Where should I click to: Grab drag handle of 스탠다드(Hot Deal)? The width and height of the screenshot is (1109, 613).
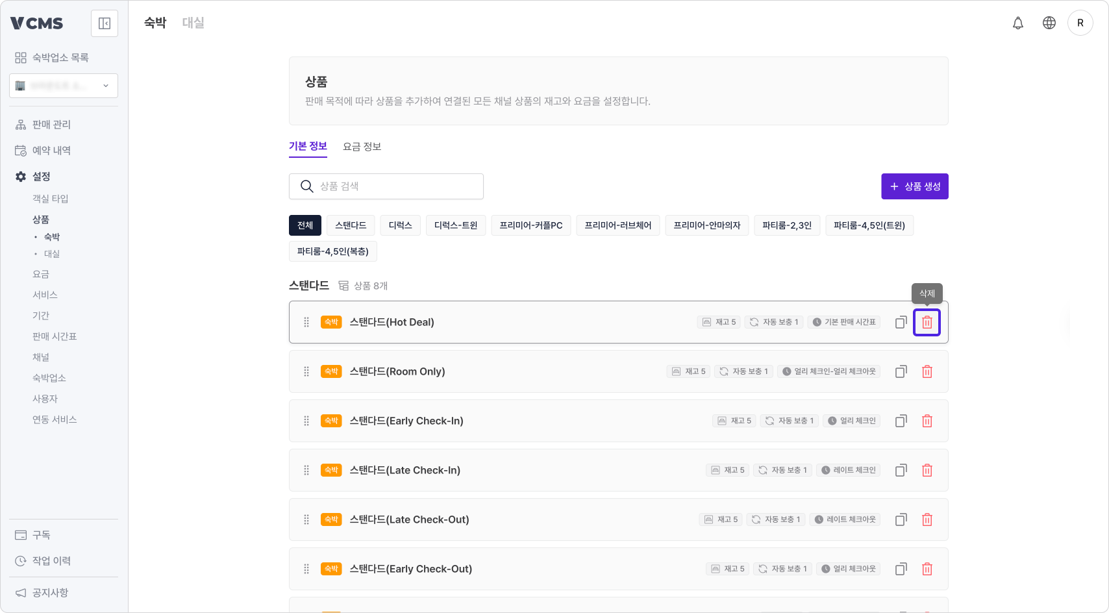tap(306, 322)
